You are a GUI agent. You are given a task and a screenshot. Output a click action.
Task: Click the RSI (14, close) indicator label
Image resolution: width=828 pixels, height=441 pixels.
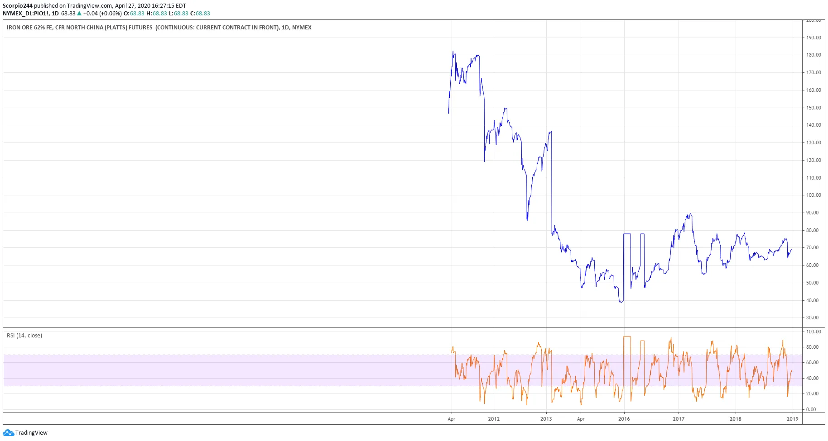[x=24, y=336]
